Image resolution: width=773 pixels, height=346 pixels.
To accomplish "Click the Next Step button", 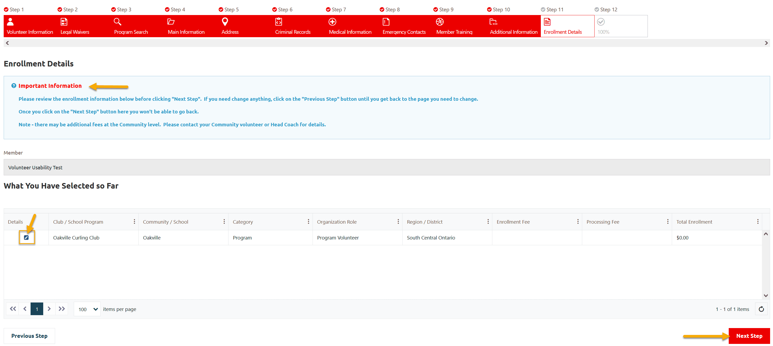I will [749, 336].
